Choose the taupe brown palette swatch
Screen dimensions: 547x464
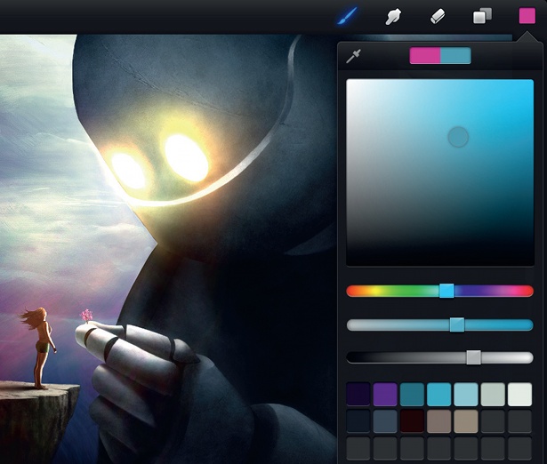click(439, 421)
